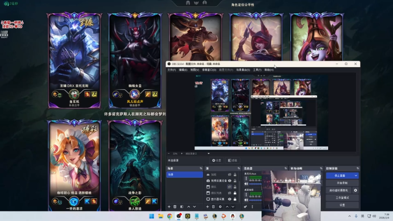The width and height of the screenshot is (393, 221).
Task: Click the start recording (开始录制) button
Action: click(342, 183)
